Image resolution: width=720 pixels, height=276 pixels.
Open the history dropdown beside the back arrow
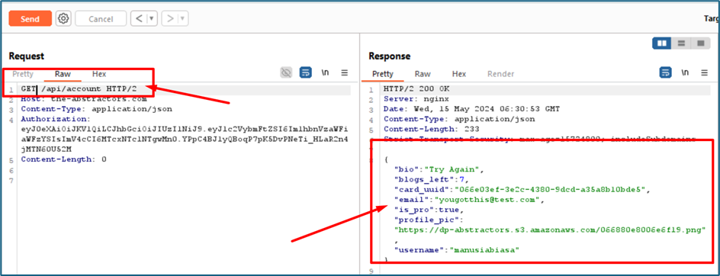[152, 19]
